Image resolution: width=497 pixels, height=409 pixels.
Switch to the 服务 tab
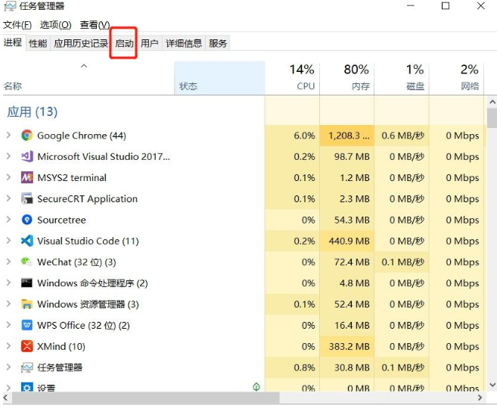coord(218,43)
